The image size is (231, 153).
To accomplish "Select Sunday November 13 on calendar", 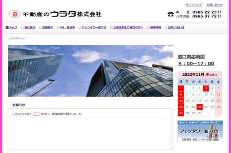I will point(181,101).
